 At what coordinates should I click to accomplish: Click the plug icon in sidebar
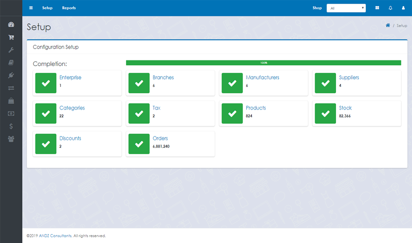pyautogui.click(x=11, y=75)
